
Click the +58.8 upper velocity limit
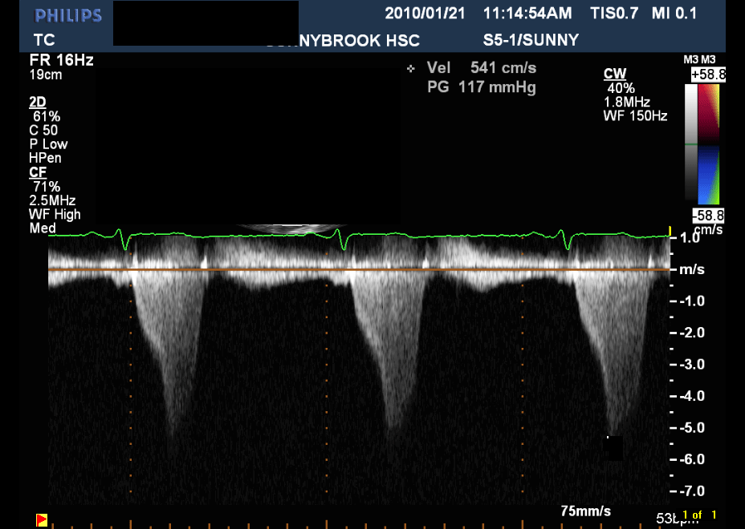click(707, 75)
